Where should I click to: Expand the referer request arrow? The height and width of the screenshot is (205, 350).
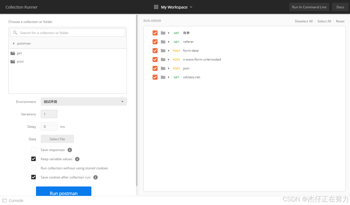(169, 42)
